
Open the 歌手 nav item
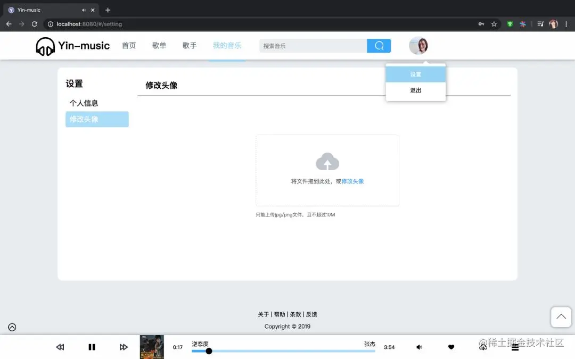coord(190,45)
